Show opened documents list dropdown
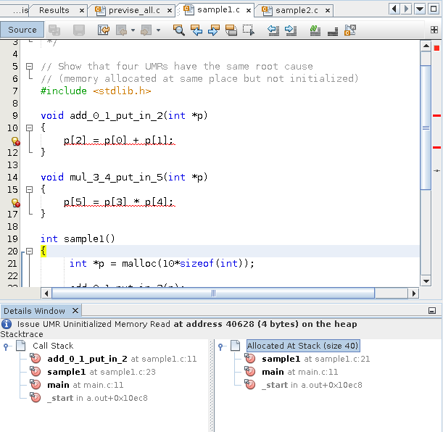 [420, 9]
